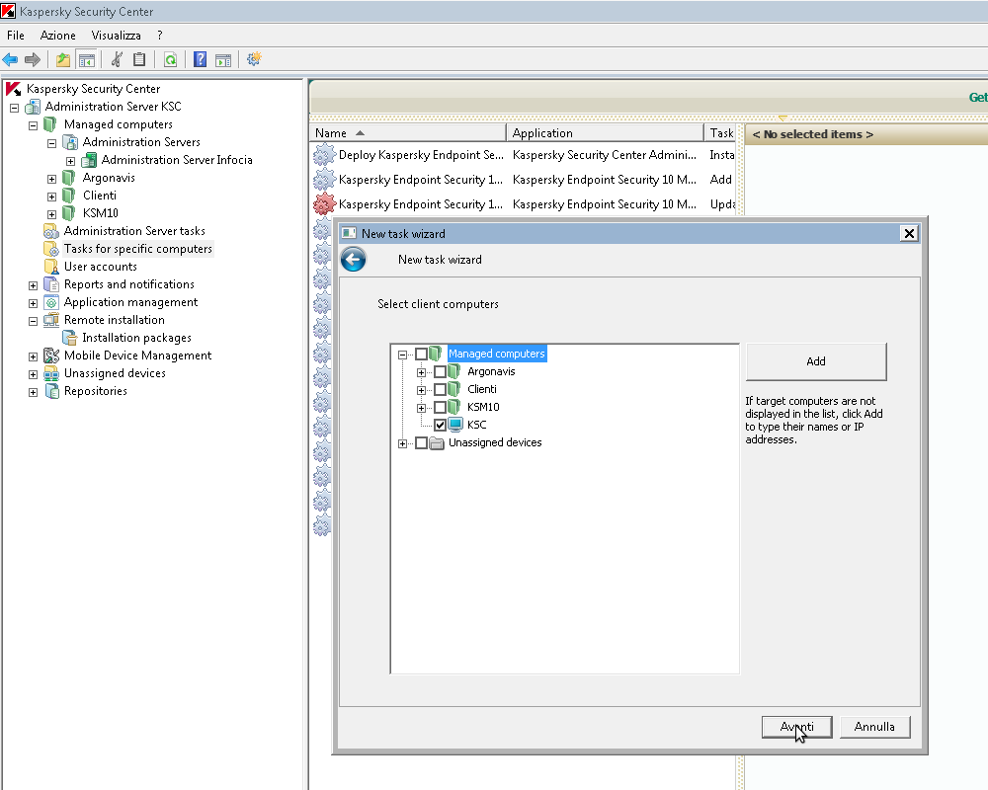
Task: Click the Mobile Device Management icon
Action: coord(51,355)
